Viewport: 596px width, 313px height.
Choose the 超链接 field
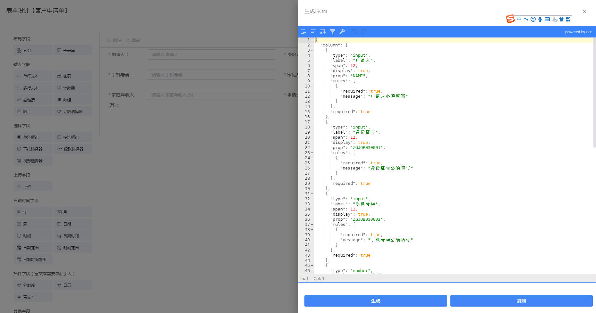pyautogui.click(x=33, y=100)
